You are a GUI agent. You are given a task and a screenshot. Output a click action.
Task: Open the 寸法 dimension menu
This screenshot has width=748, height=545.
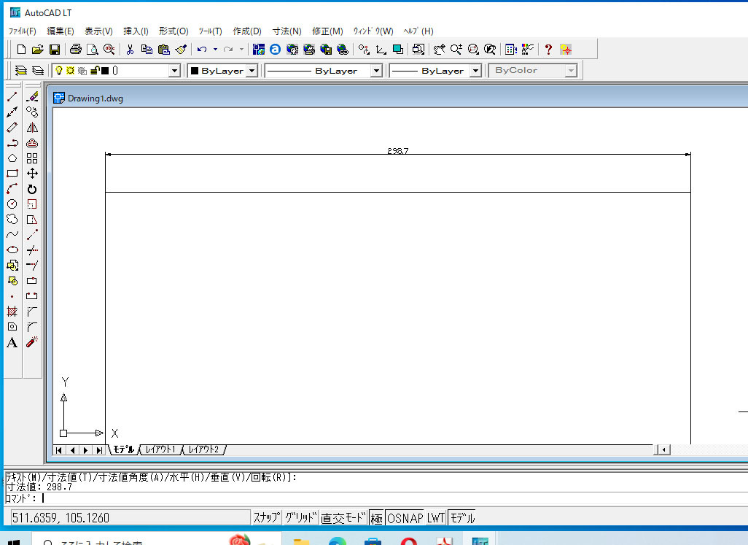287,31
